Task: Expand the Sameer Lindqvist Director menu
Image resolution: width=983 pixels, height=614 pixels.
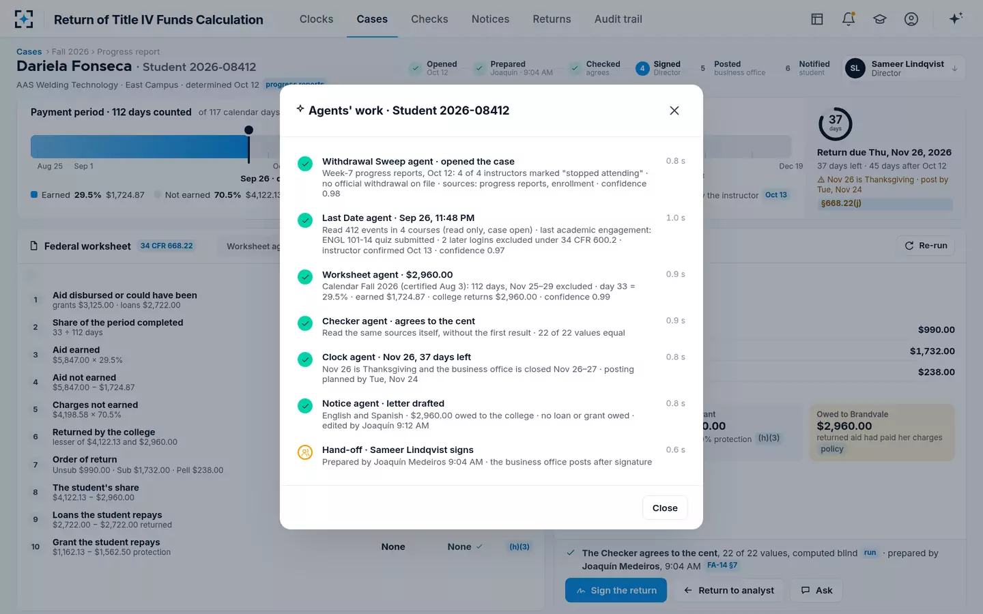Action: [x=903, y=68]
